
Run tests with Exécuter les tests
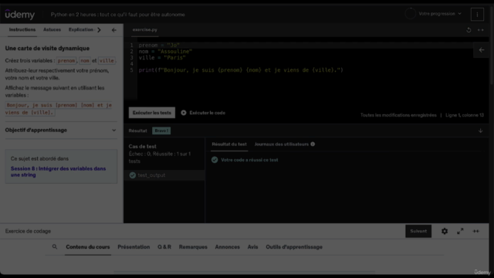click(152, 113)
